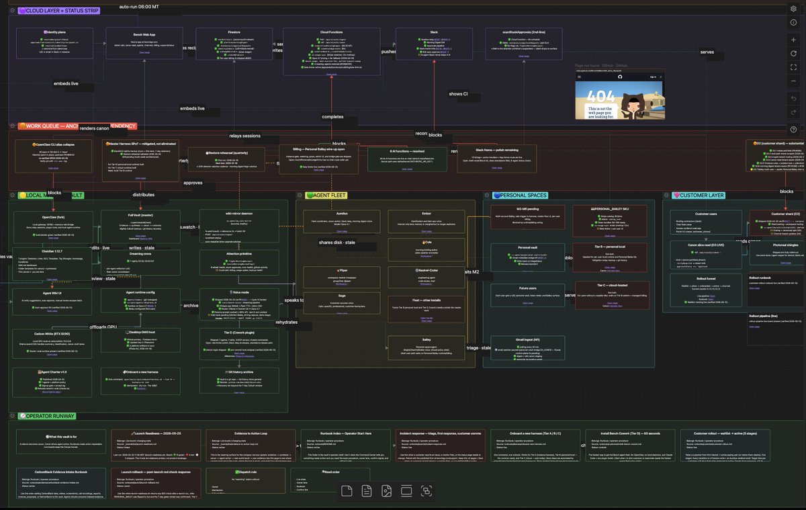Click the 'shows CI' edge label

(x=458, y=93)
